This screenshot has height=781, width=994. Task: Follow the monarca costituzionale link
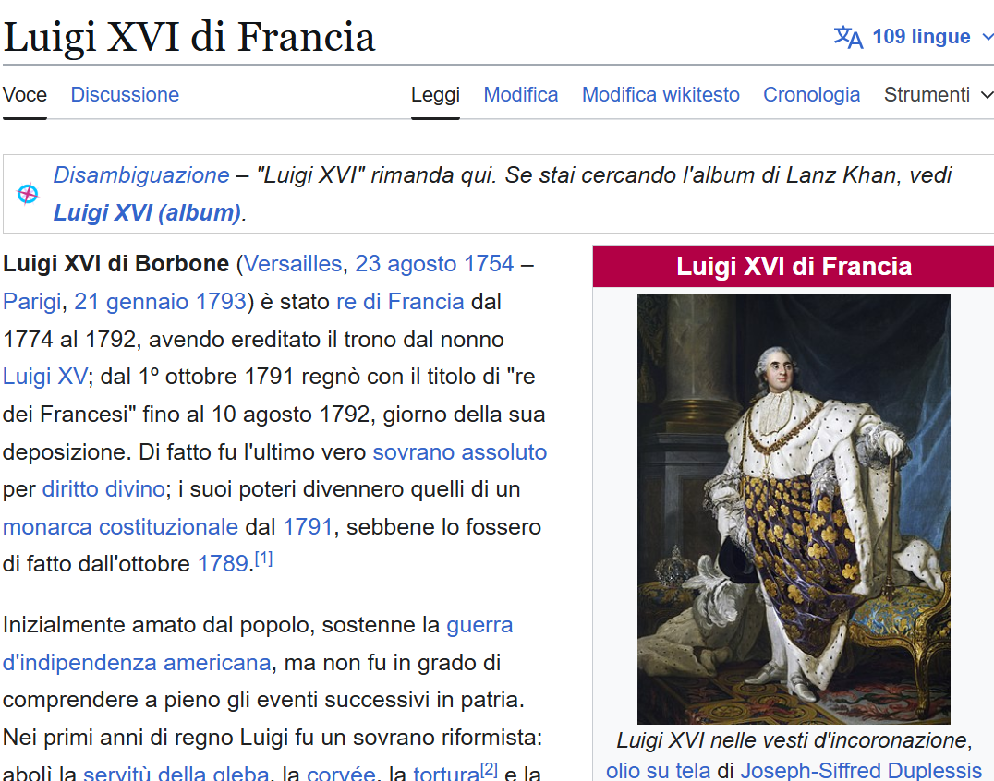click(120, 526)
